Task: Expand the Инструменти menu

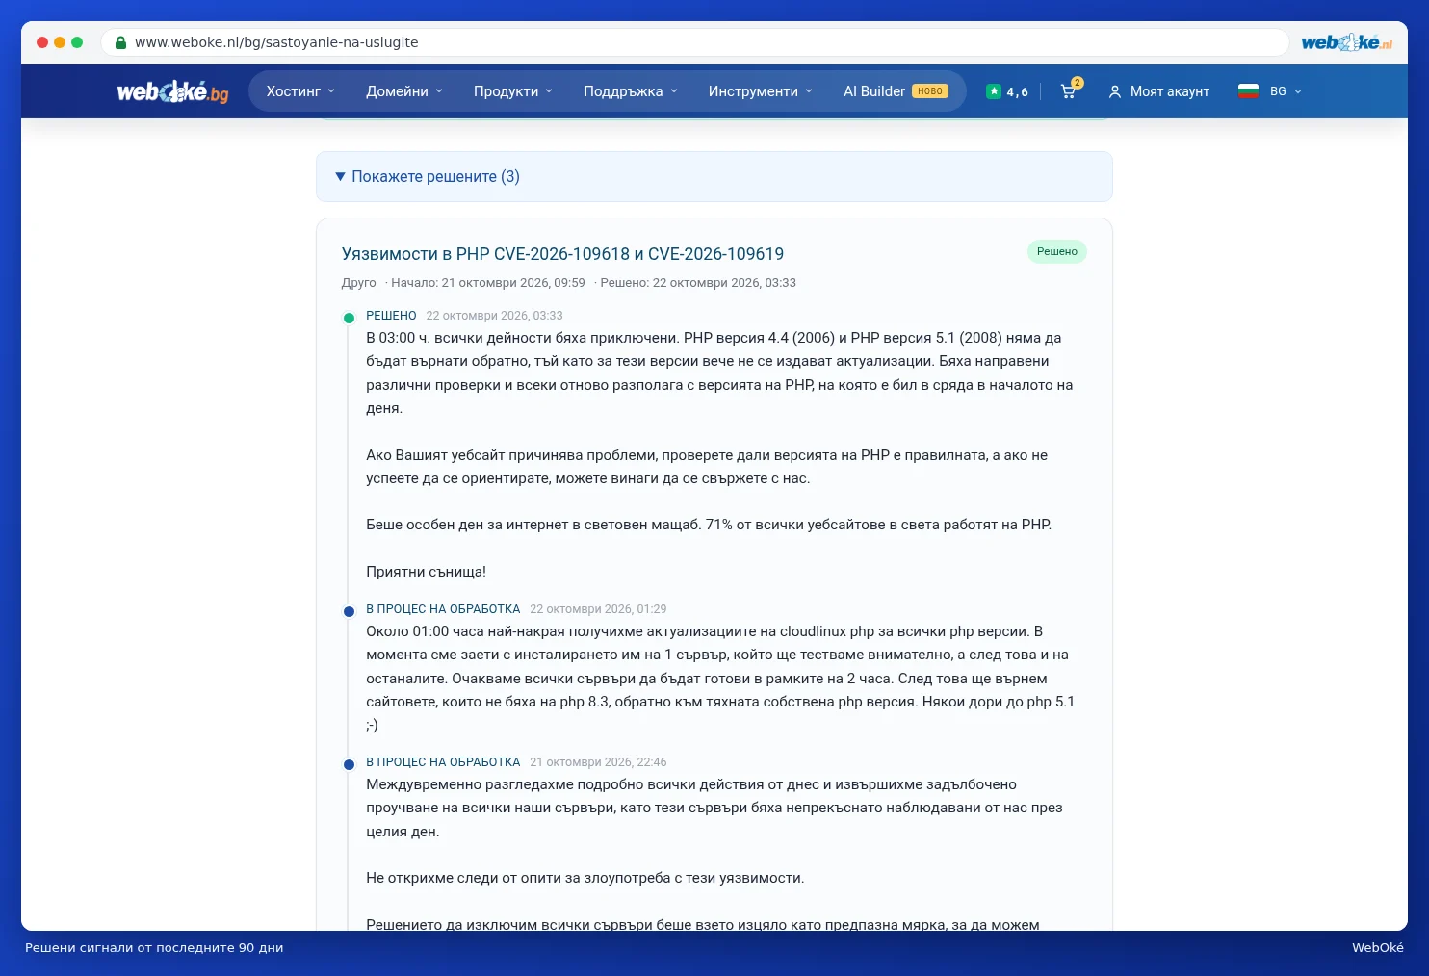Action: (x=761, y=91)
